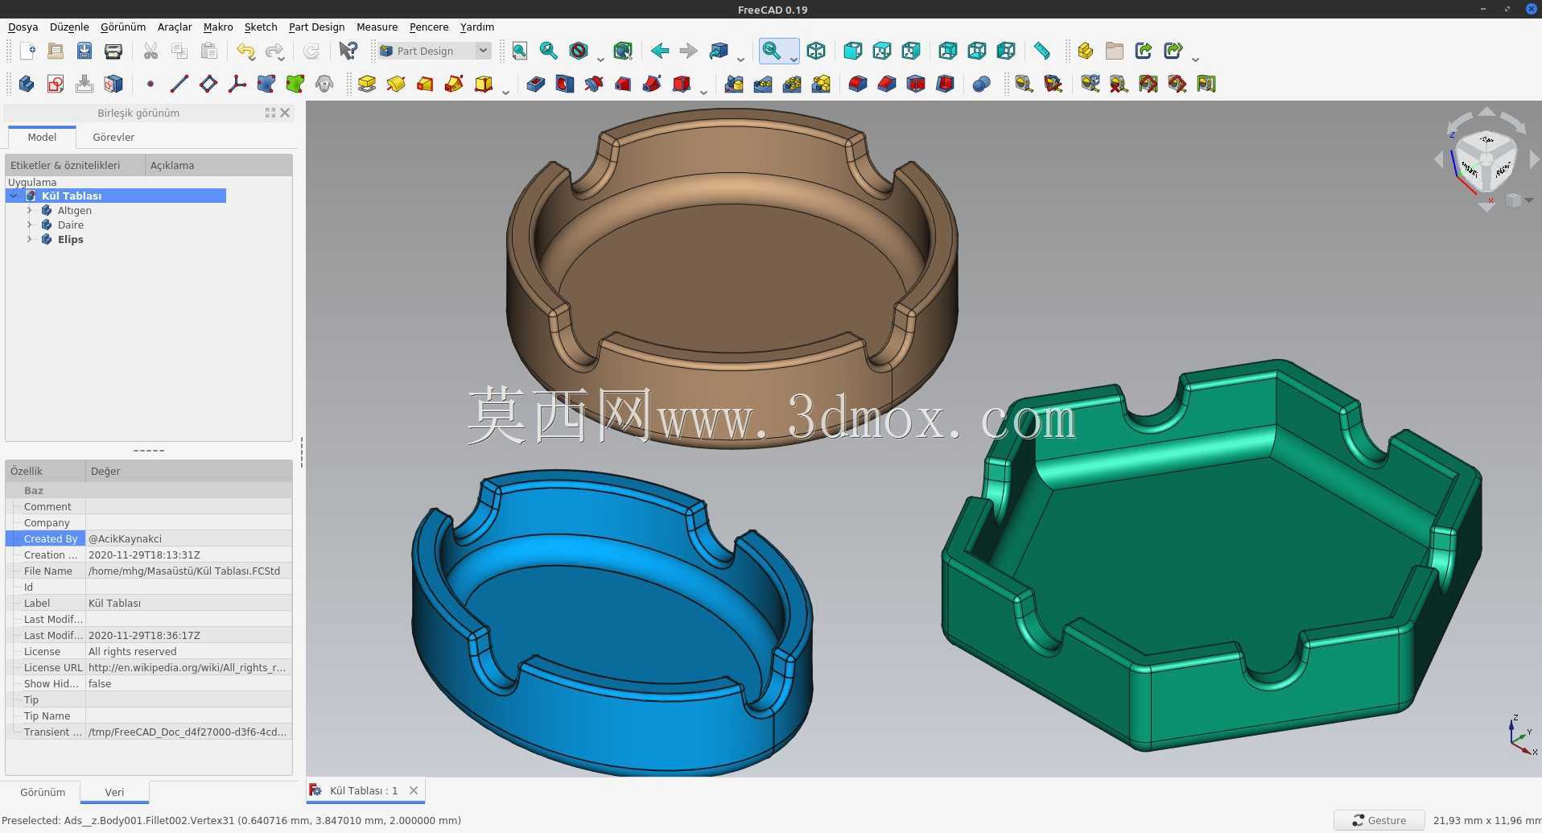Image resolution: width=1542 pixels, height=833 pixels.
Task: Create a new document with the New icon
Action: (x=27, y=52)
